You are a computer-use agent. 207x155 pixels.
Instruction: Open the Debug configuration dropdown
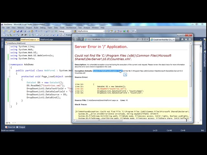pyautogui.click(x=65, y=31)
